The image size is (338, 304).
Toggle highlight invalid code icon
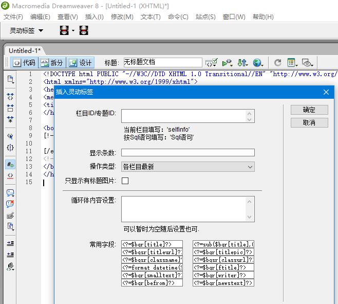(x=10, y=176)
